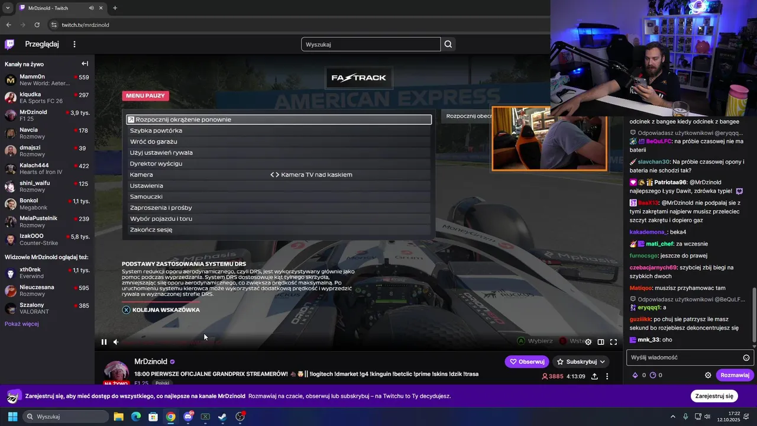
Task: Open MelaPustelnik channel in sidebar
Action: (x=47, y=222)
